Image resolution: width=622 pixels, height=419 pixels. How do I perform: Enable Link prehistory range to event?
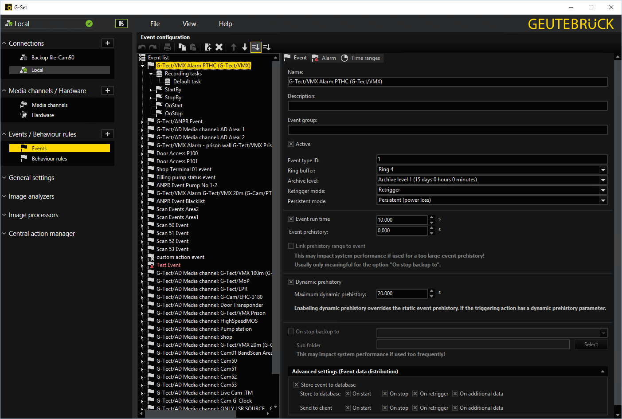pyautogui.click(x=291, y=246)
